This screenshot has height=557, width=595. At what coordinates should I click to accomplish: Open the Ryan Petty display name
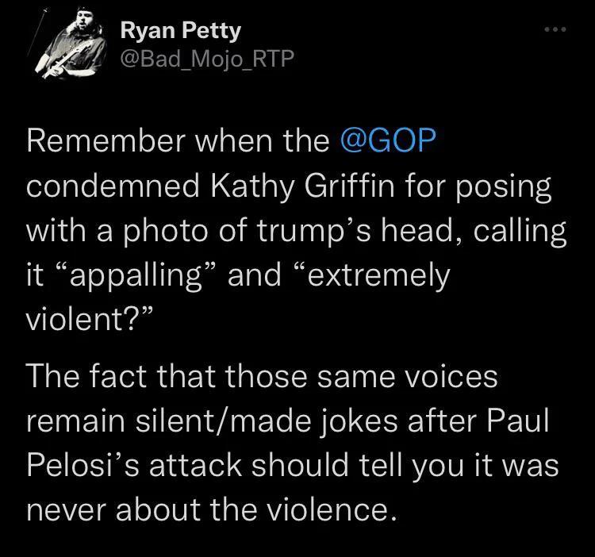click(x=181, y=31)
